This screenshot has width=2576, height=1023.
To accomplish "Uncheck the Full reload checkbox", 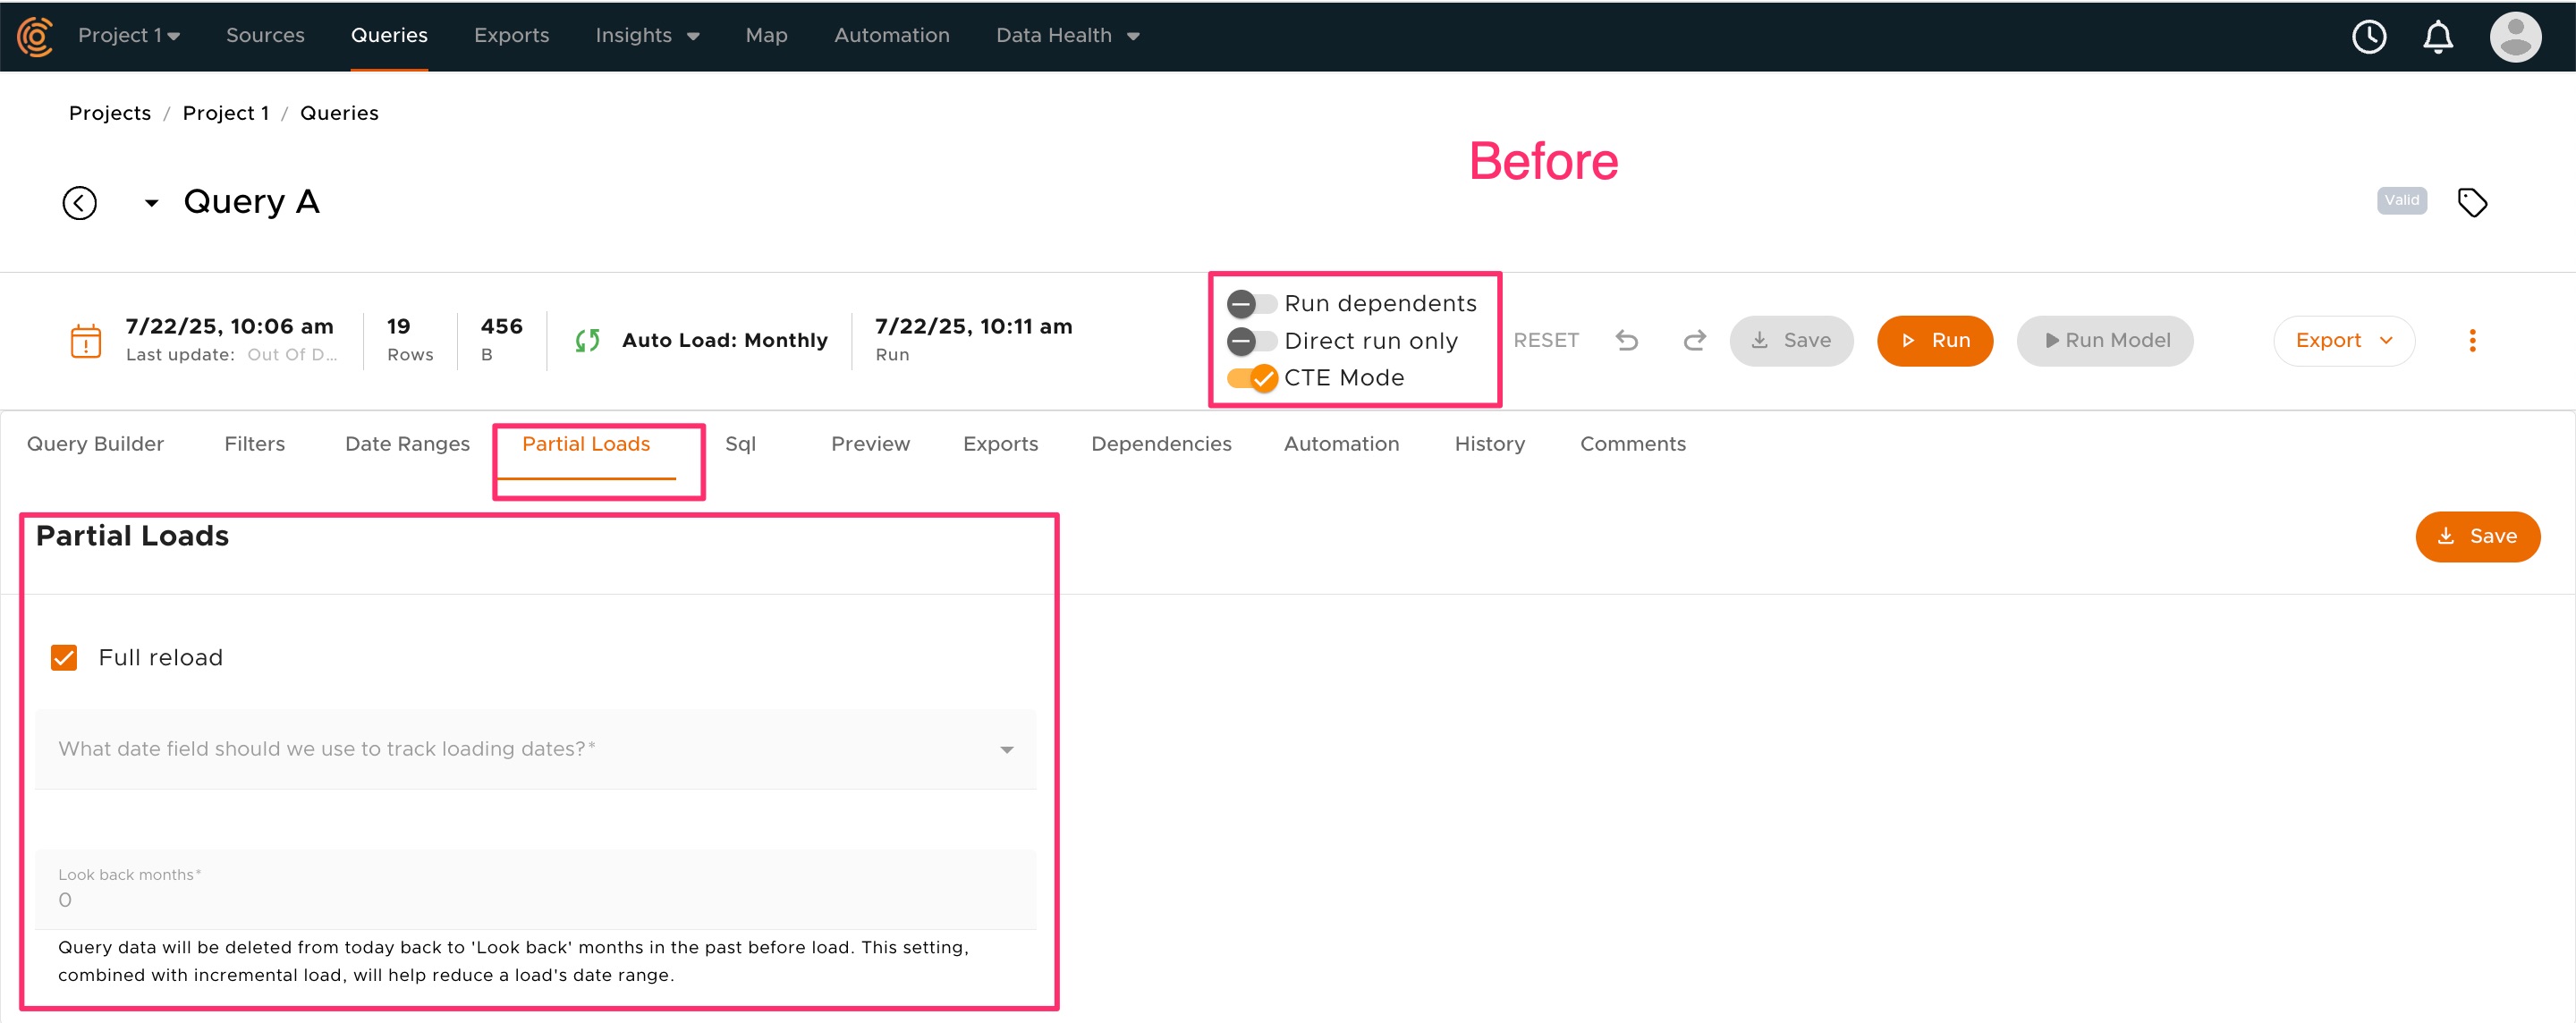I will pos(64,657).
